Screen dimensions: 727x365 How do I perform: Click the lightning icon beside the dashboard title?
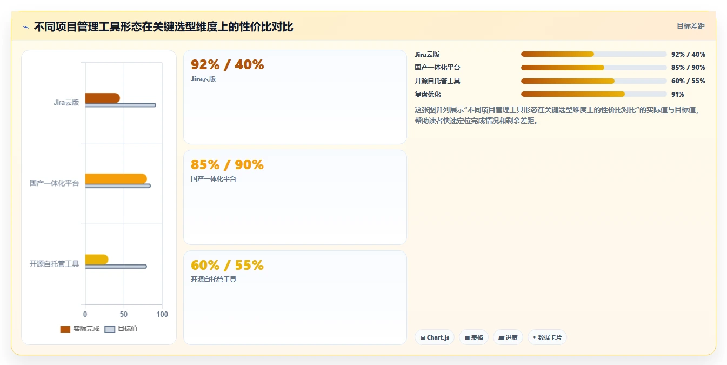25,27
